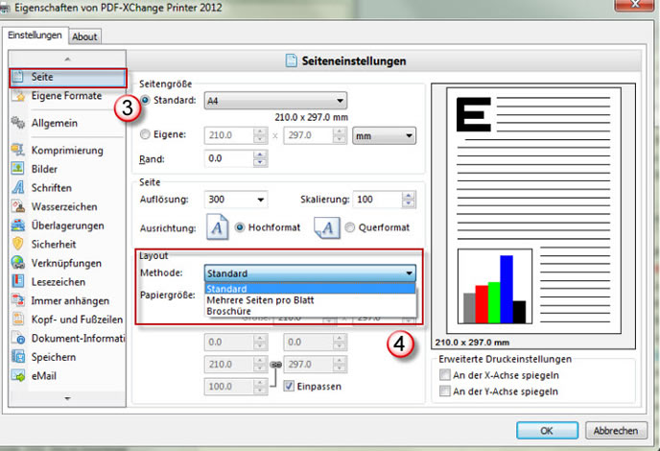Click the Hochformat portrait page icon
Image resolution: width=660 pixels, height=451 pixels.
point(217,227)
